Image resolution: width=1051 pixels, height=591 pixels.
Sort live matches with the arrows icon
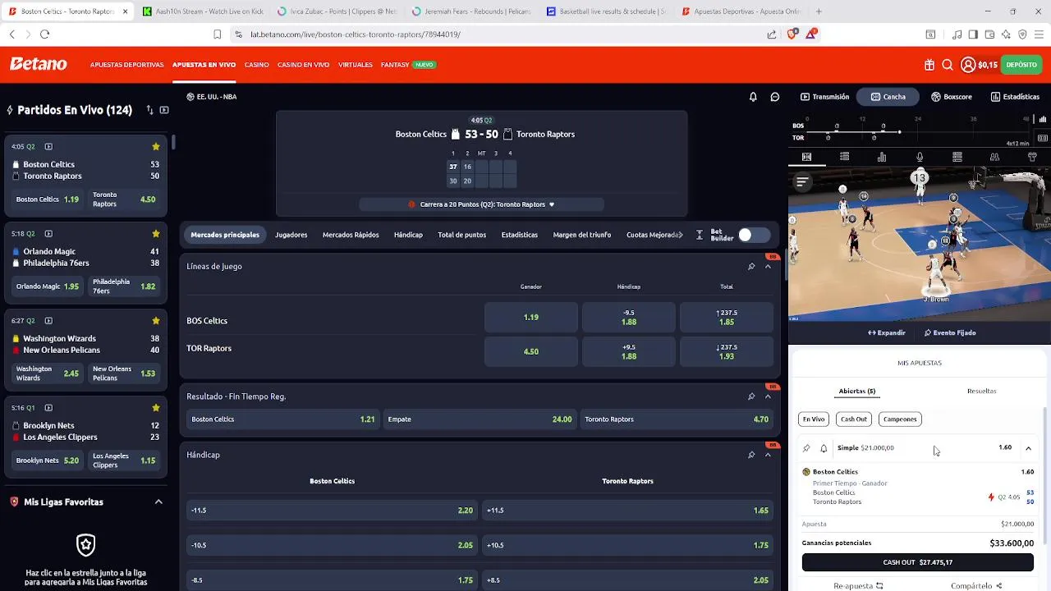point(149,109)
